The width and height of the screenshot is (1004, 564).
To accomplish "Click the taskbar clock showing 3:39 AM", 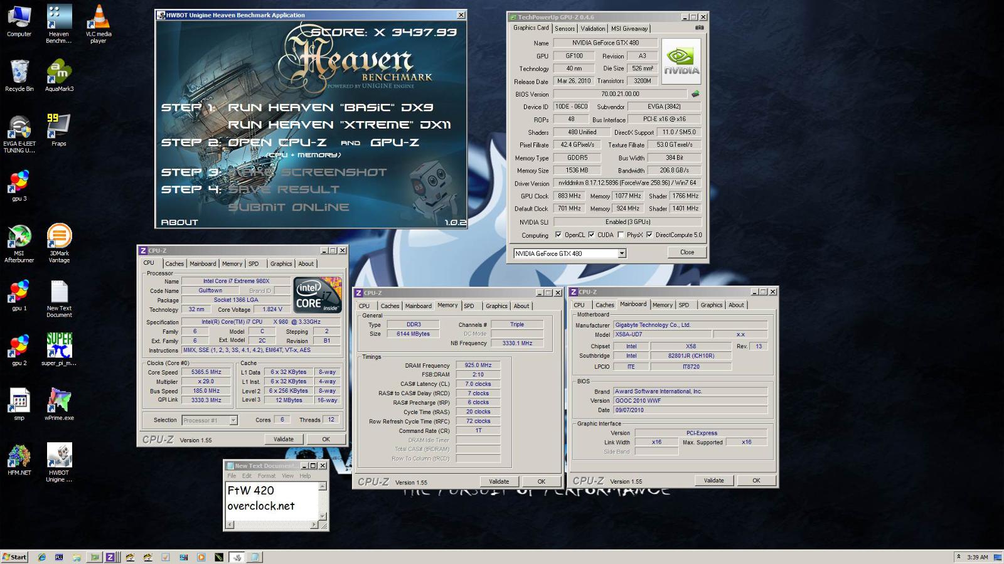I will tap(978, 557).
